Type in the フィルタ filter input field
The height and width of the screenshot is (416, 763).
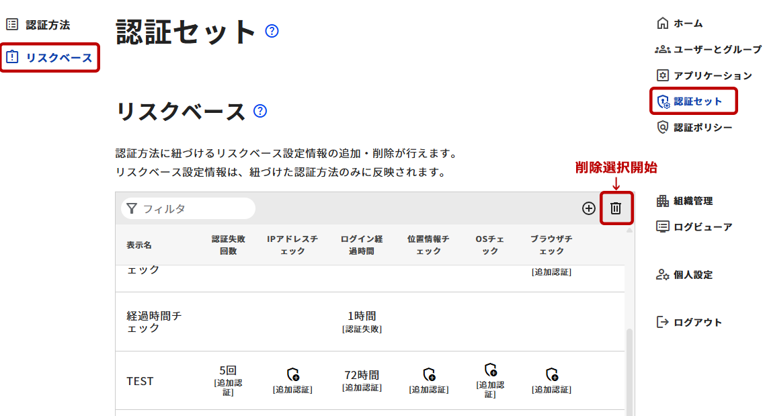195,208
